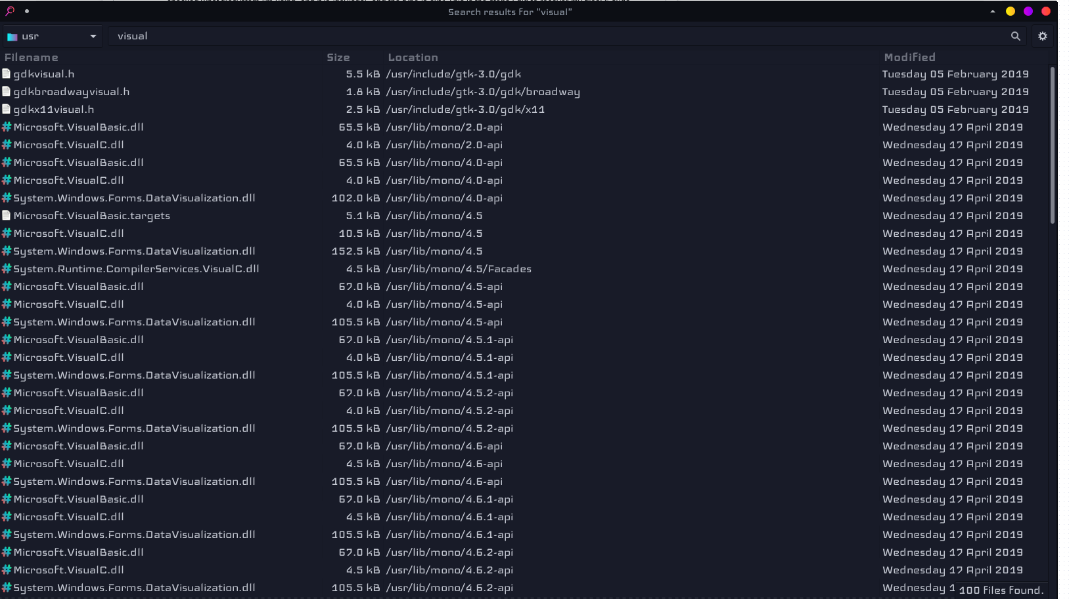Open the usr folder location dropdown
The width and height of the screenshot is (1069, 599).
click(x=53, y=36)
